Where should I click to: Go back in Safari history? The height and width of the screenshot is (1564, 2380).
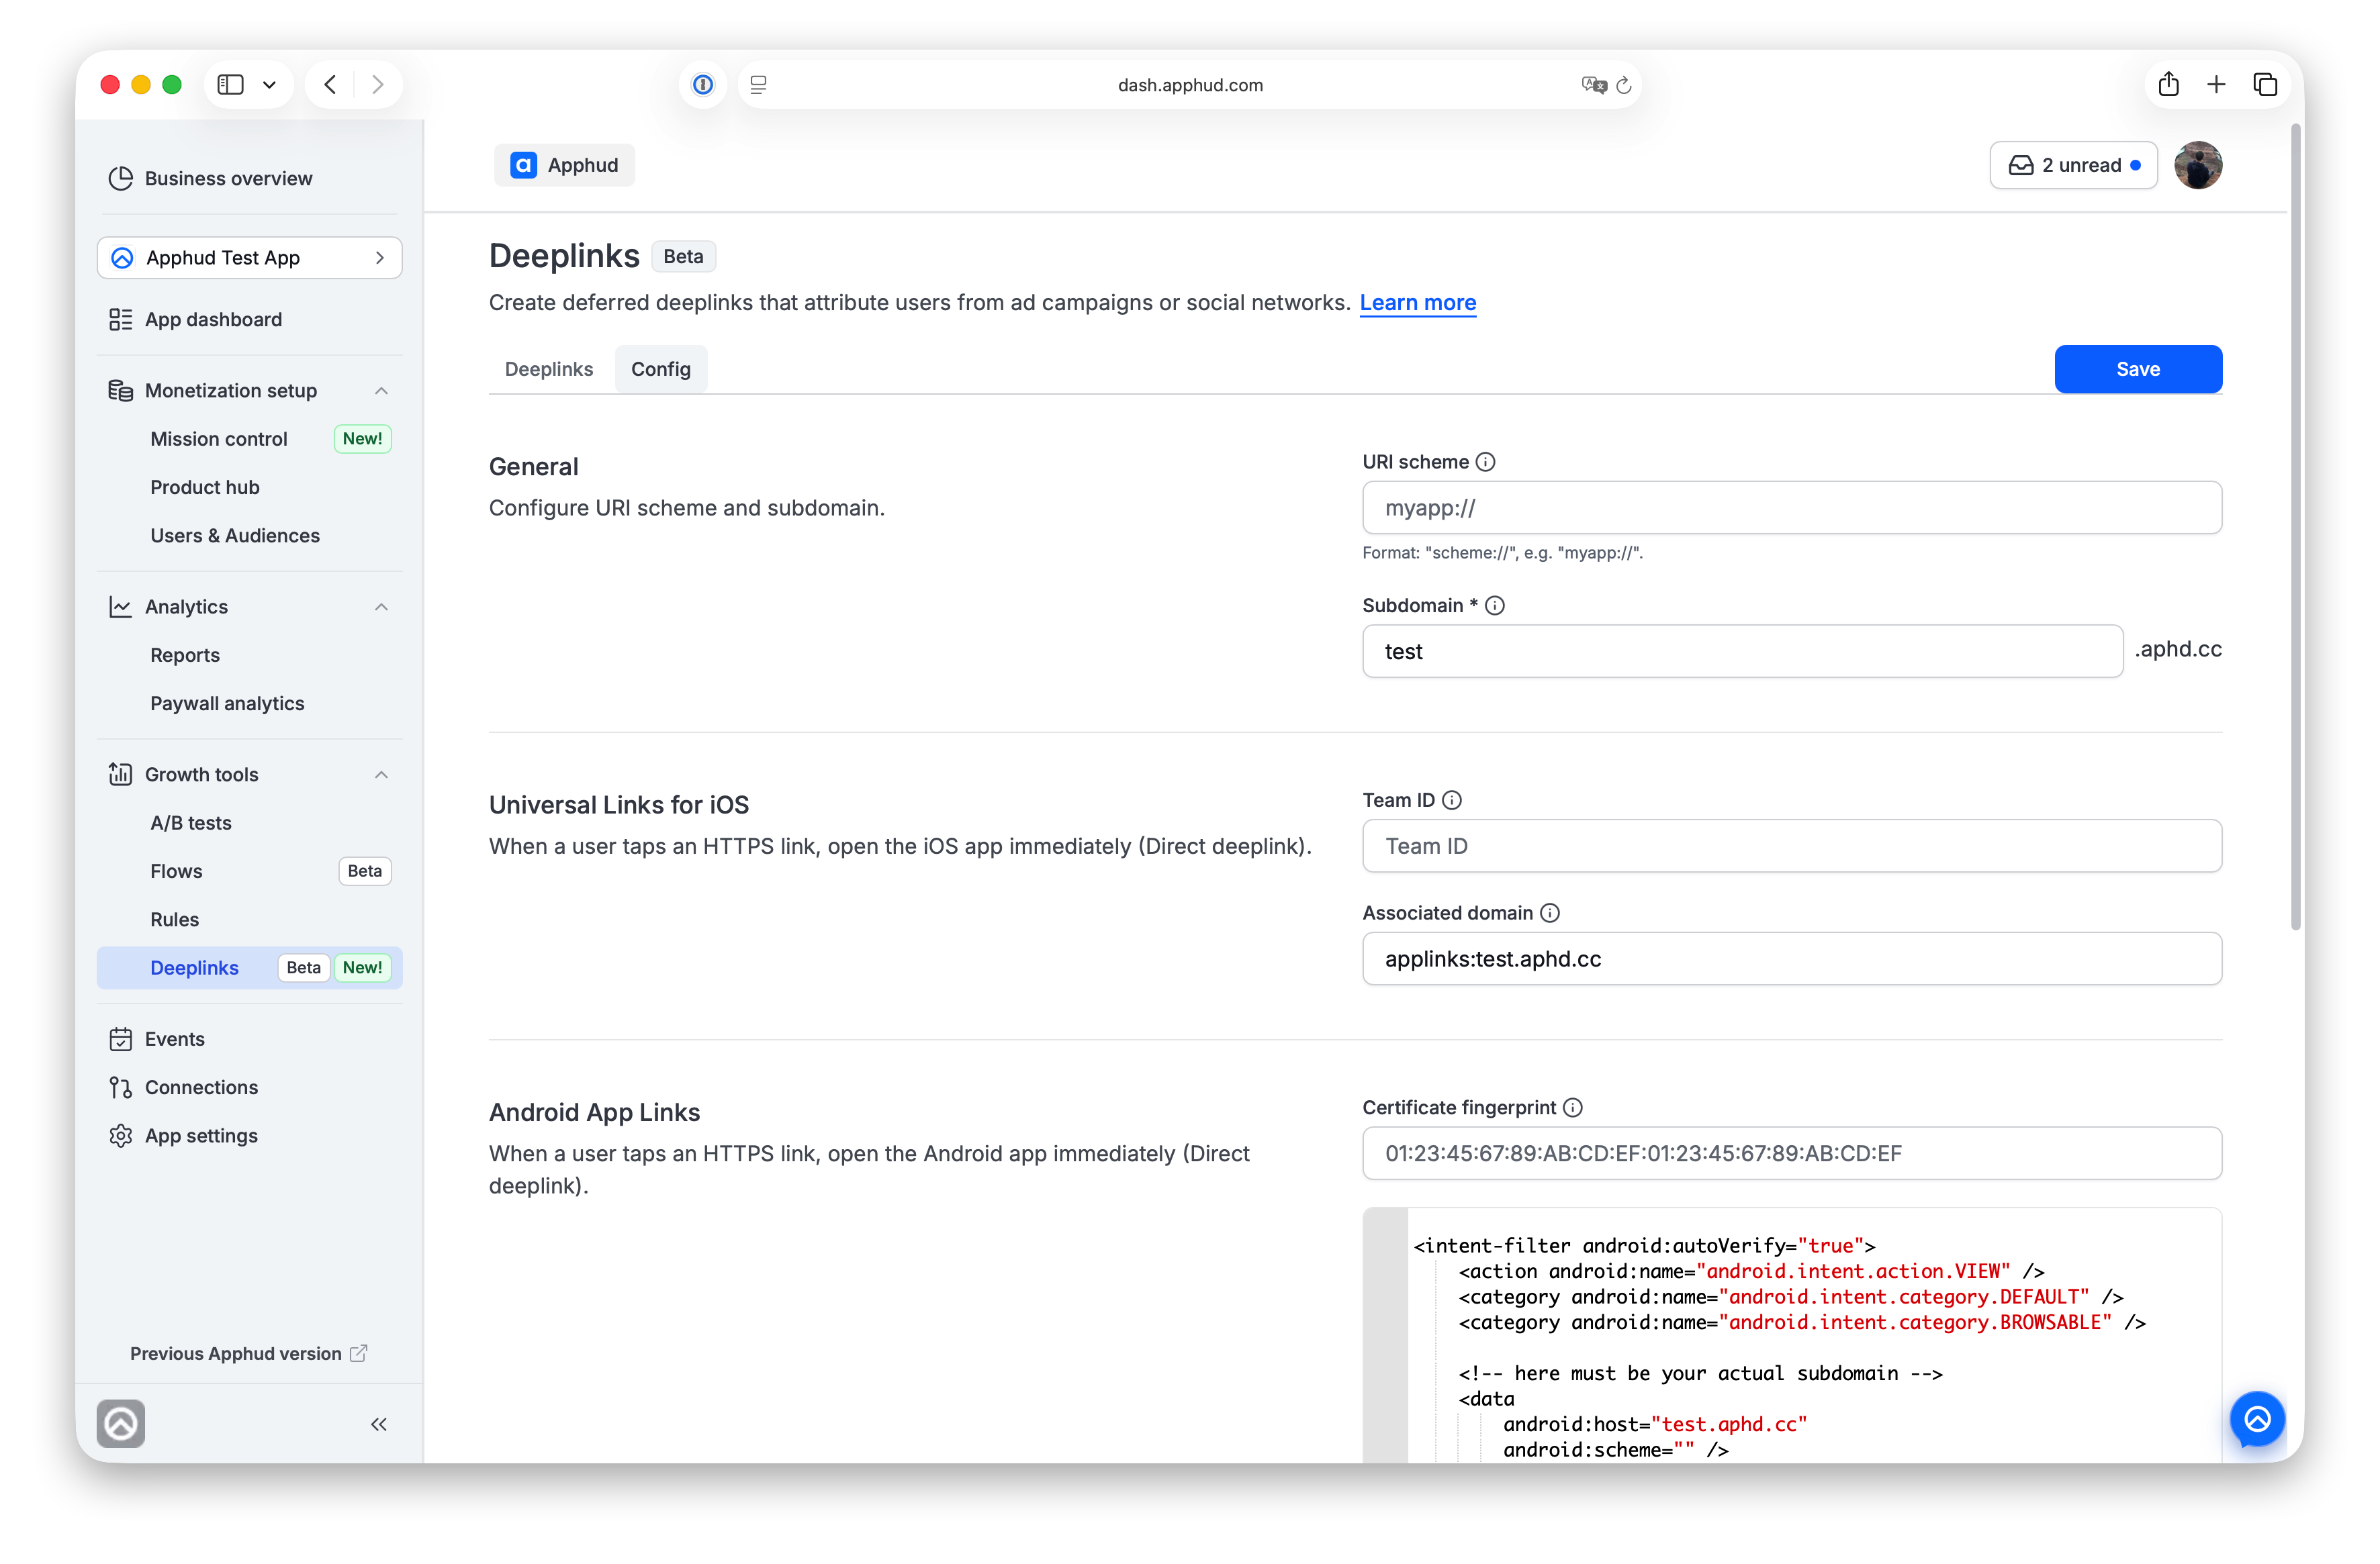(330, 85)
